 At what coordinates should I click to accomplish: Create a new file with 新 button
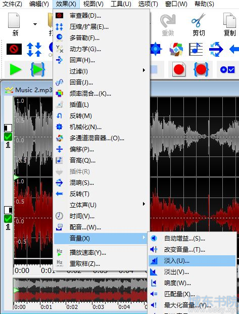(x=14, y=24)
